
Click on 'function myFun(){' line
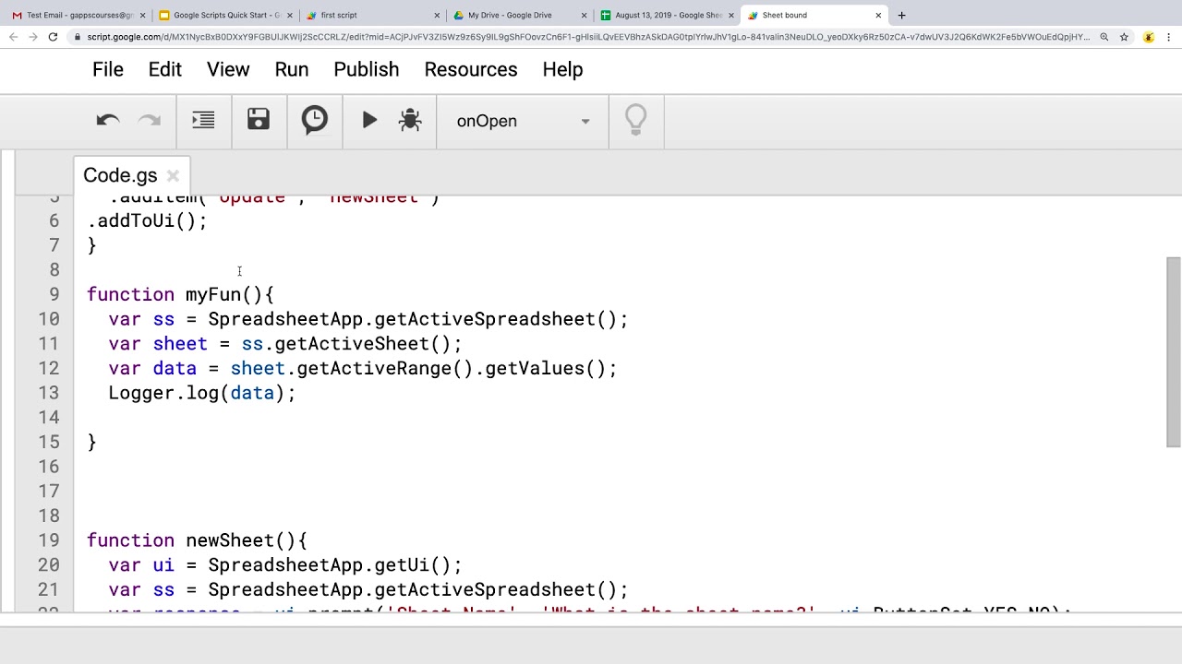[180, 294]
